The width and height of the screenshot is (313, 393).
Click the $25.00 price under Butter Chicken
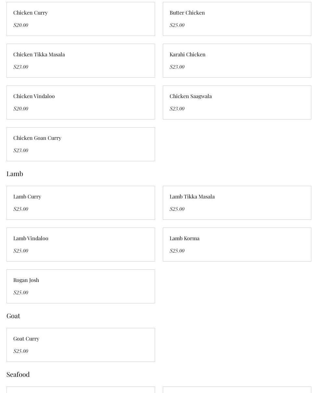click(x=177, y=25)
